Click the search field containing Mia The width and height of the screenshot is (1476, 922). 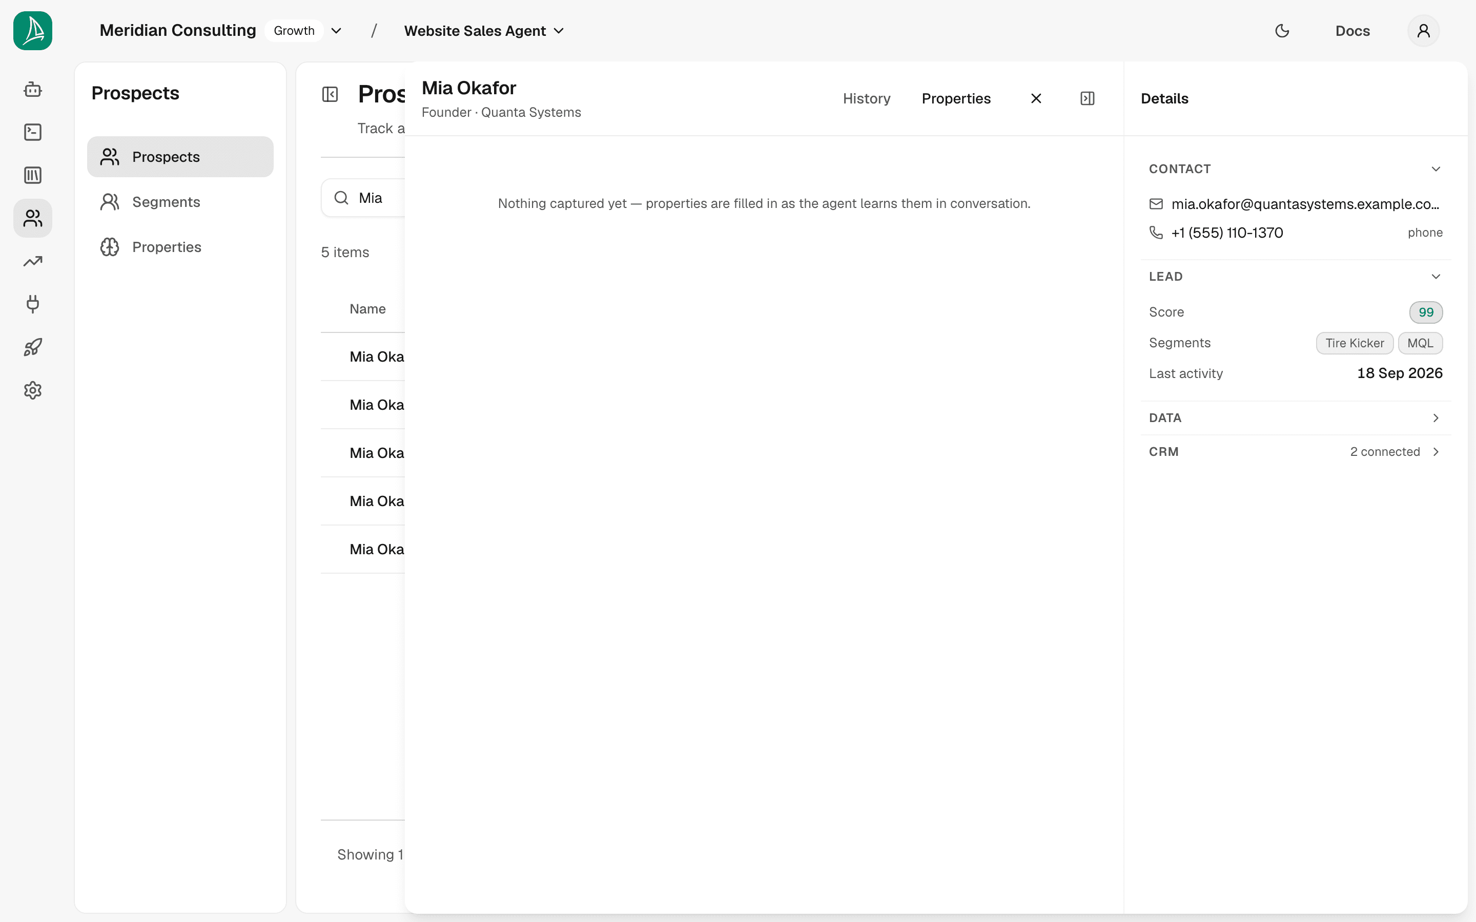coord(363,198)
